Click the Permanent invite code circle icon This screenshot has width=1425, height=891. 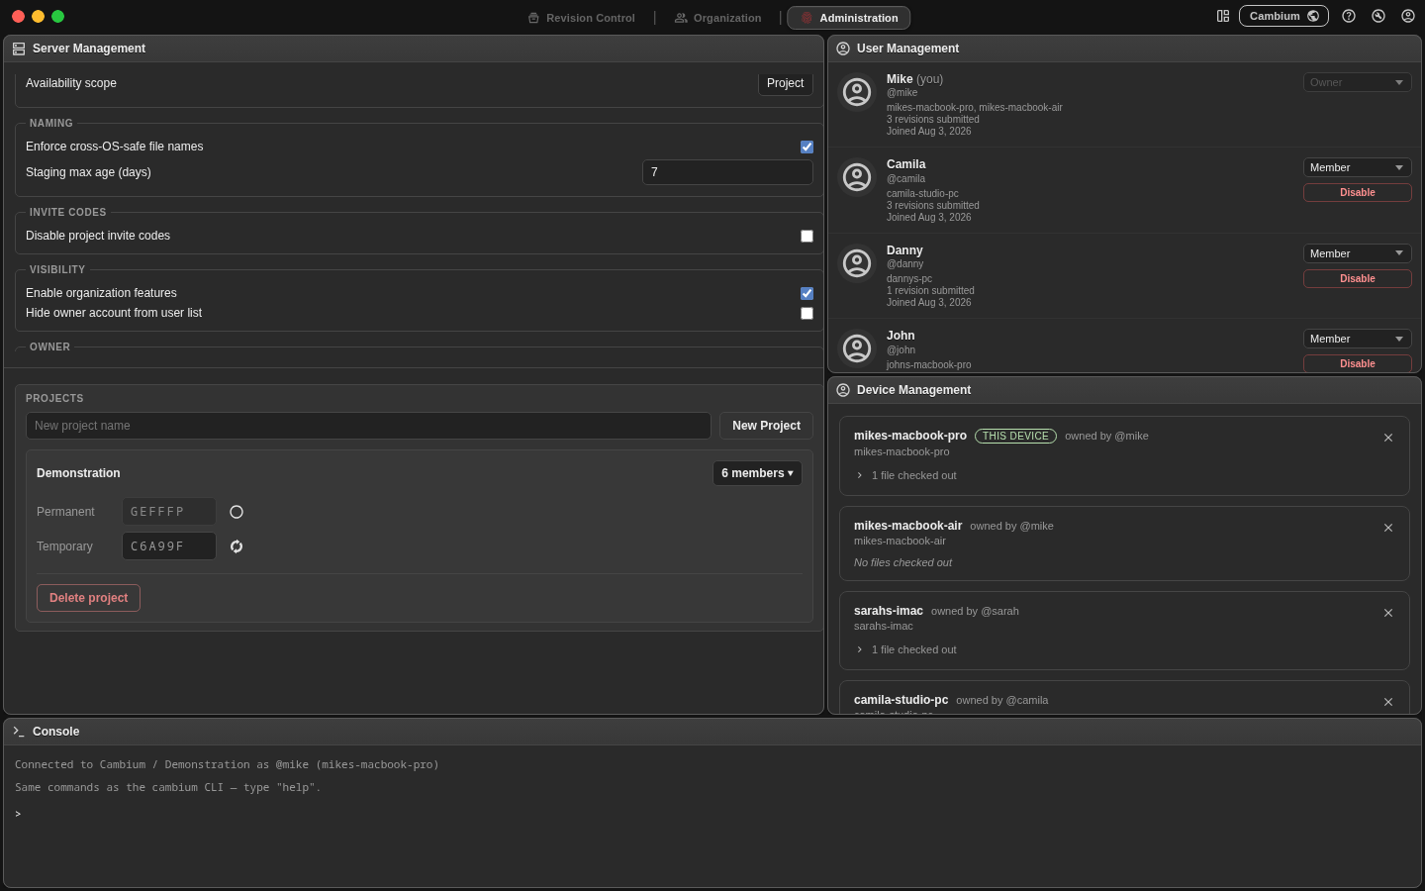tap(237, 512)
